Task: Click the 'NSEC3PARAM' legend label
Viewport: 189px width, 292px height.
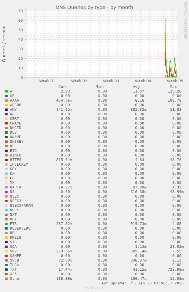Action: (x=21, y=206)
